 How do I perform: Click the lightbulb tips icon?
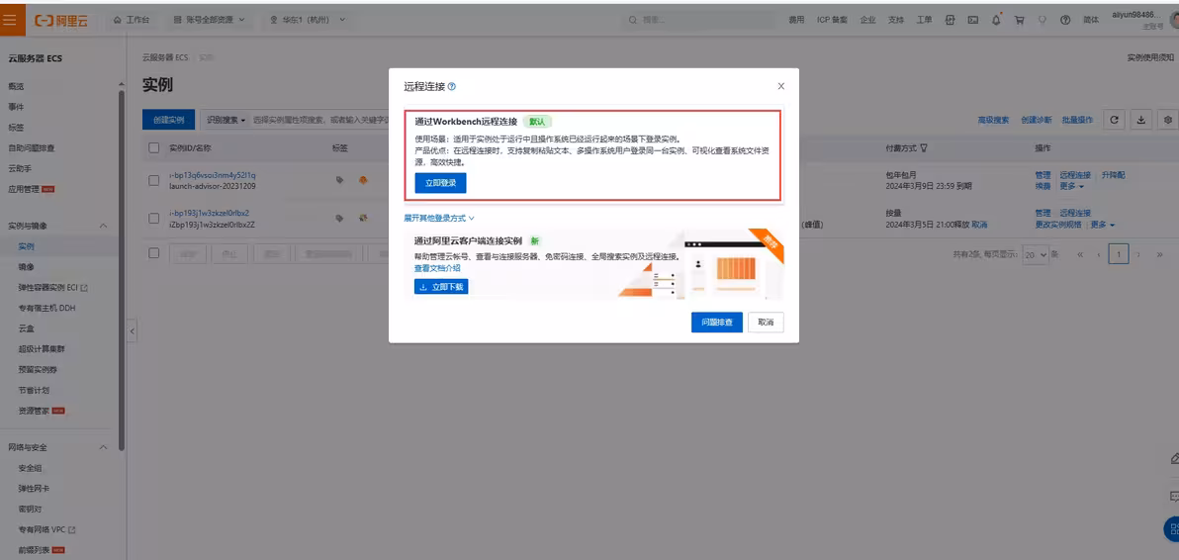coord(1043,21)
